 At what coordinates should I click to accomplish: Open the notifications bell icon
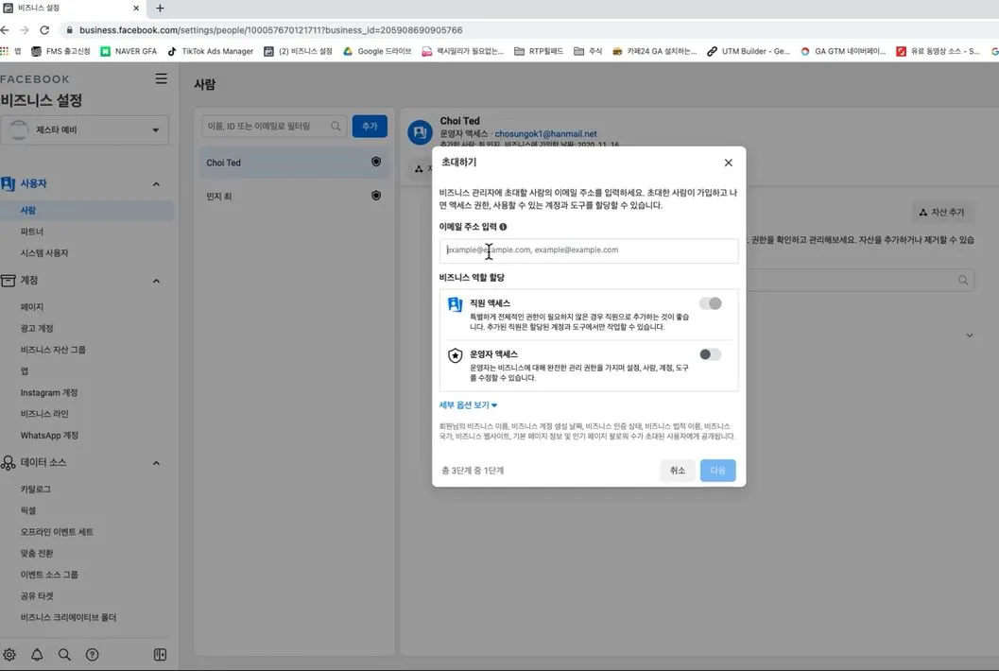coord(36,654)
